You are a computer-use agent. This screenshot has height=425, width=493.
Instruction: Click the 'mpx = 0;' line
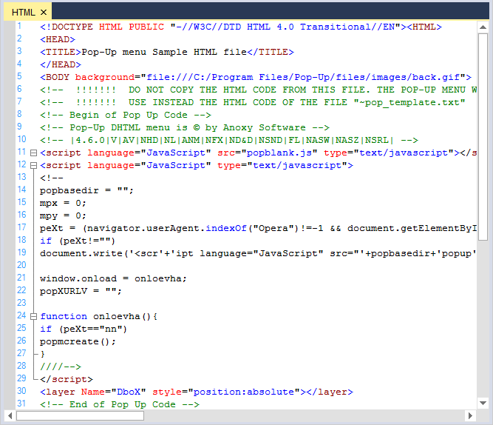63,203
